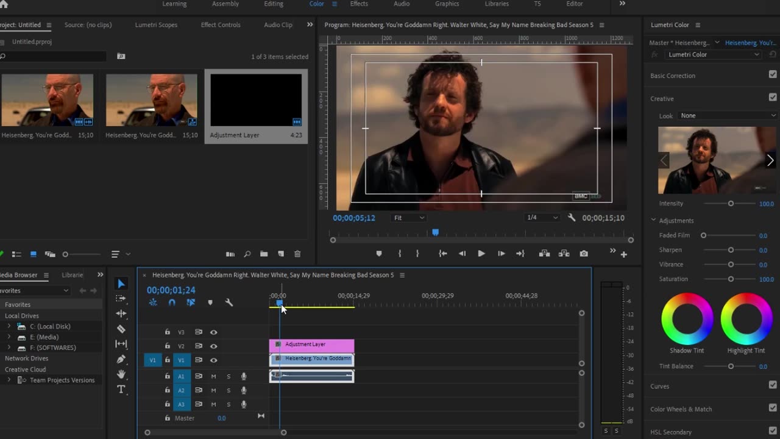Viewport: 780px width, 439px height.
Task: Mute track A1
Action: click(x=214, y=376)
